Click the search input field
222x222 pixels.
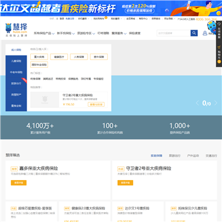tap(173, 33)
